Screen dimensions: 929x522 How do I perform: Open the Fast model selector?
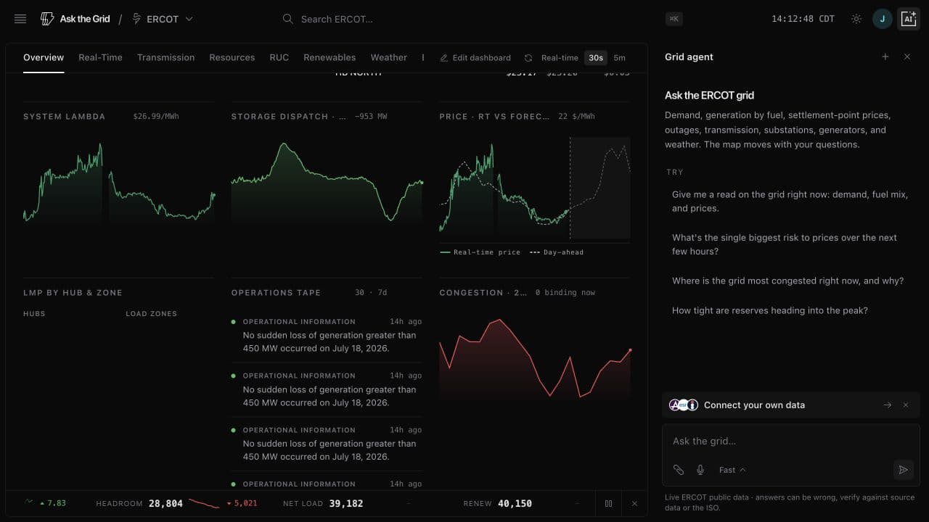[x=732, y=470]
